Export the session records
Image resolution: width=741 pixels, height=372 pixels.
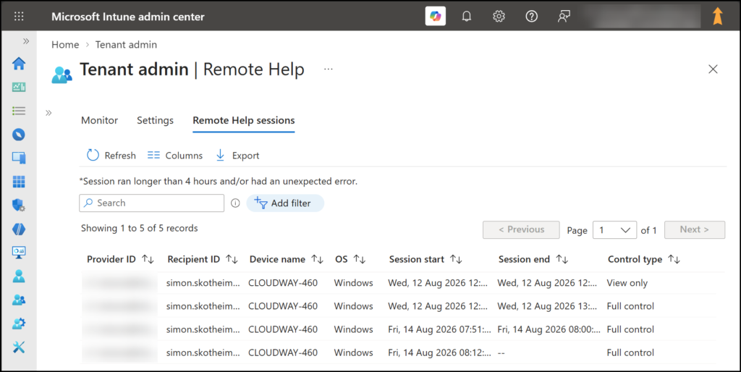(x=237, y=156)
